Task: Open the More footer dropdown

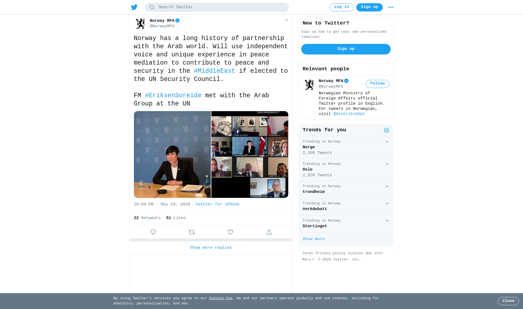Action: point(308,260)
